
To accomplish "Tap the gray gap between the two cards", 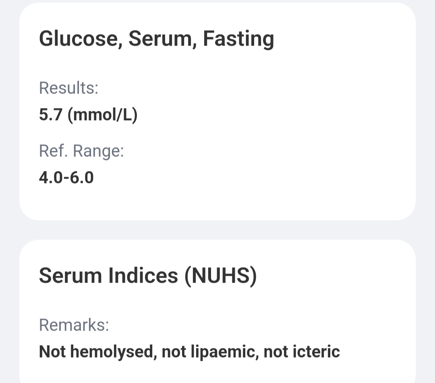I will point(217,230).
